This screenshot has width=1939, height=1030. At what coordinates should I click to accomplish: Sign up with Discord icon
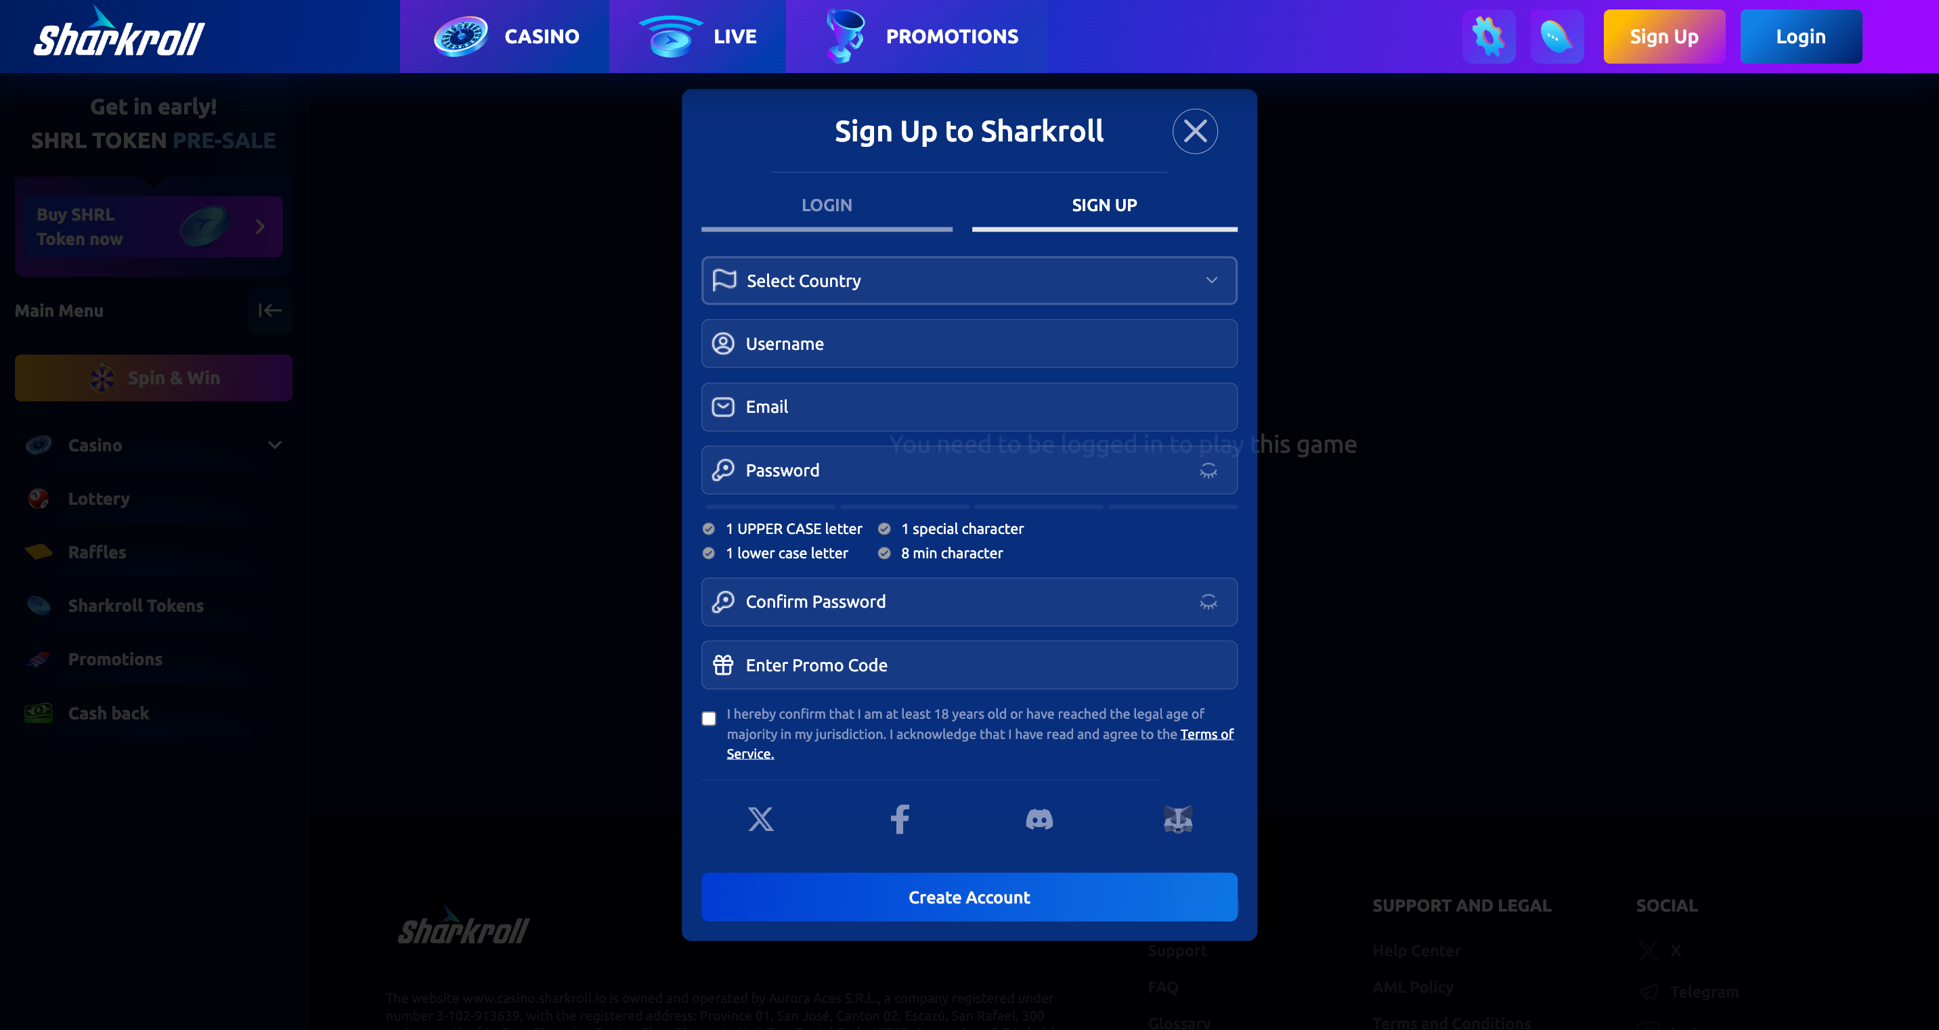[1039, 819]
